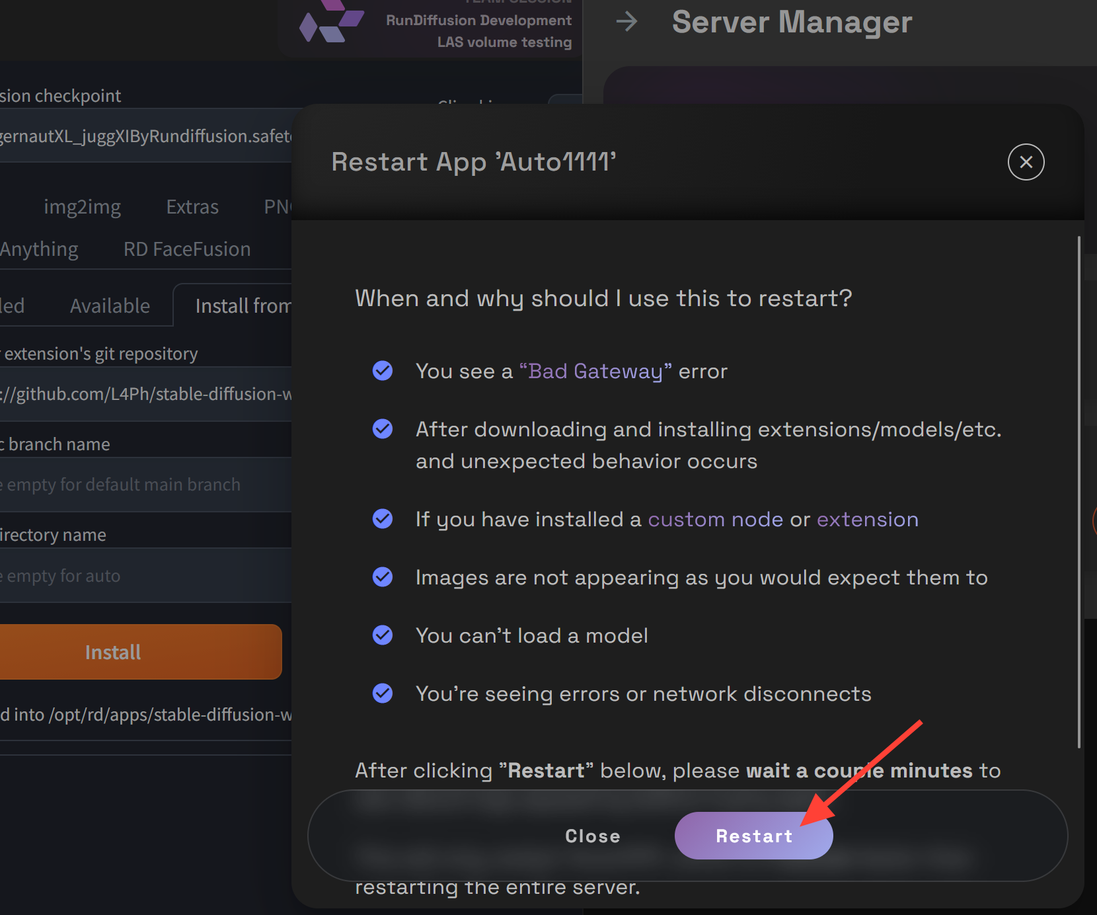Click the checkmark icon beside "After downloading and installing"

[x=383, y=429]
